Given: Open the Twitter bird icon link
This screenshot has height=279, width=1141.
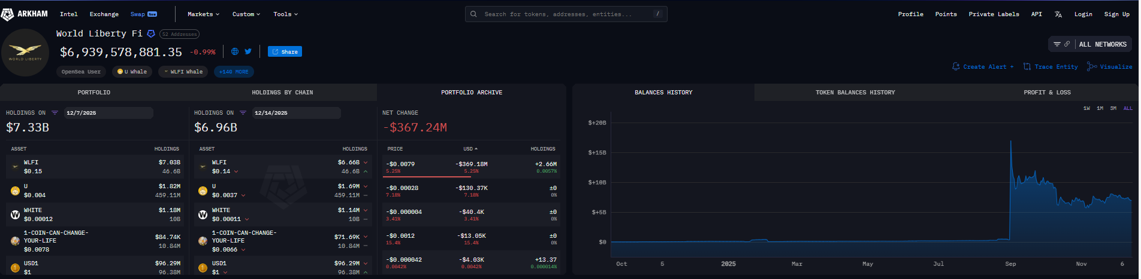Looking at the screenshot, I should (x=248, y=51).
